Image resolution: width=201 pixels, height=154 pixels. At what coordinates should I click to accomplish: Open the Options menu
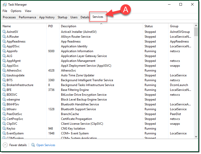[16, 11]
